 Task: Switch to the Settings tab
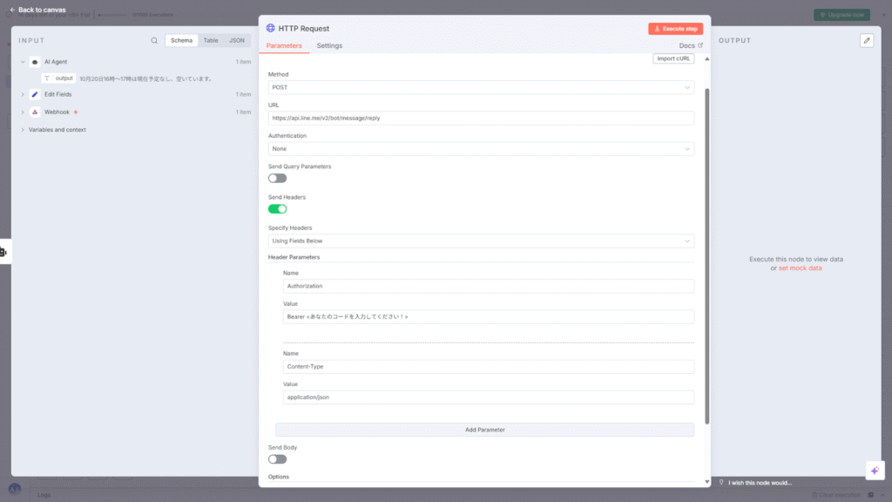329,45
